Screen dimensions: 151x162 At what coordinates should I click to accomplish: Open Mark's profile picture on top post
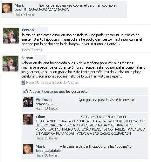coord(7,8)
